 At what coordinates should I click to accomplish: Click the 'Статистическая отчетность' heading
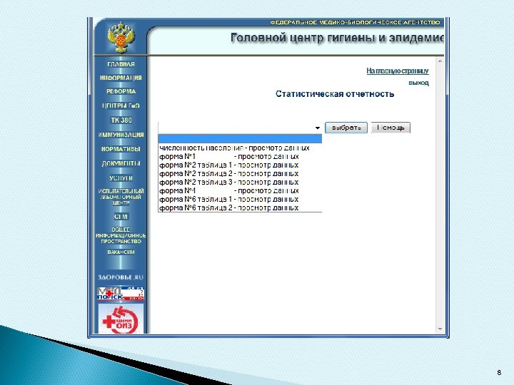coord(335,94)
